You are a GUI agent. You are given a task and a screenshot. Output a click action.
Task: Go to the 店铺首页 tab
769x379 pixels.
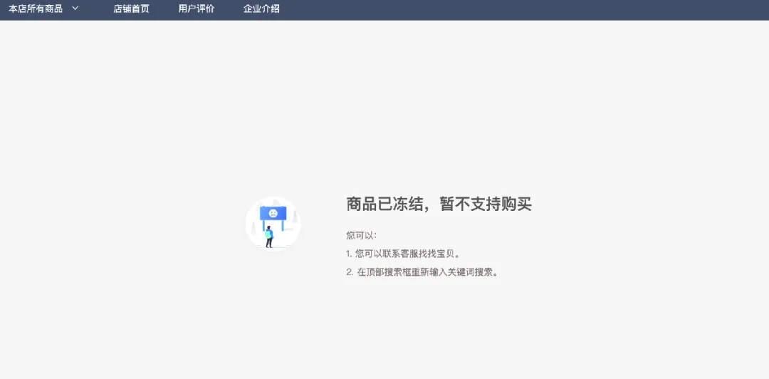pyautogui.click(x=131, y=9)
